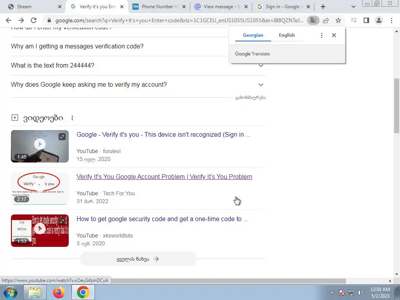Click the feedback link below questions
Screen dimensions: 400x300
250,97
